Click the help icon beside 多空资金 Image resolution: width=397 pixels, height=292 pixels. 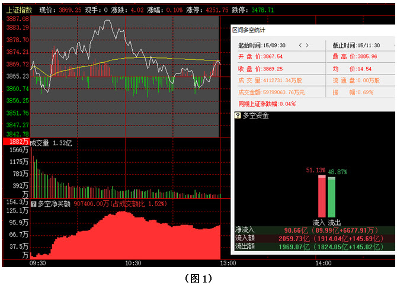click(238, 115)
